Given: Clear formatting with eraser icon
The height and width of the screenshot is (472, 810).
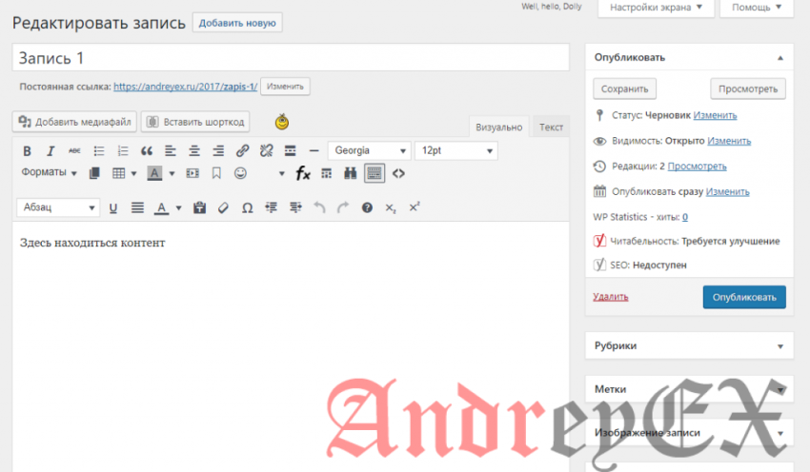Looking at the screenshot, I should (223, 207).
